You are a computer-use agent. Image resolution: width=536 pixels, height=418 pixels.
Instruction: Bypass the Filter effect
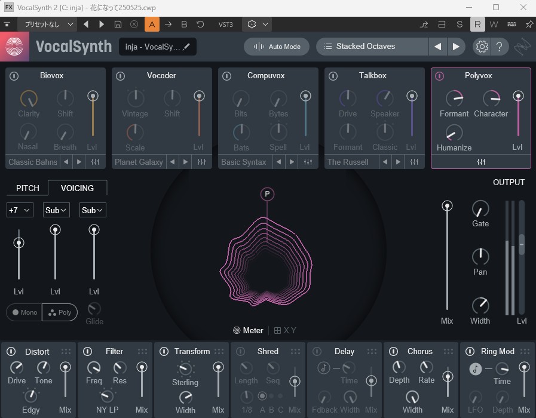[x=87, y=351]
